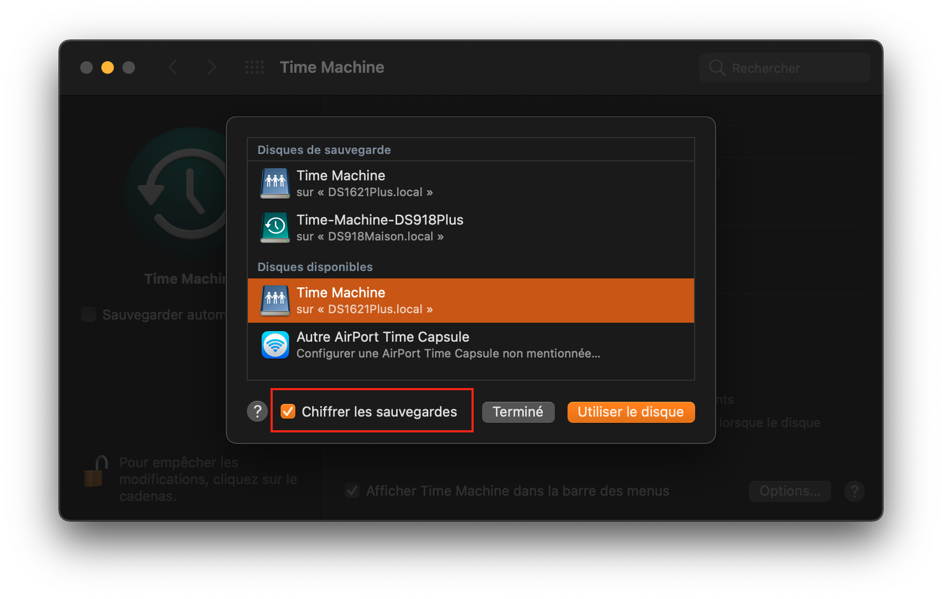Go forward with the right chevron
Viewport: 942px width, 599px height.
[212, 67]
